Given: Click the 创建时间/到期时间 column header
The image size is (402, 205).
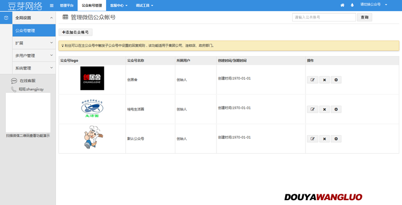Looking at the screenshot, I should click(x=232, y=60).
